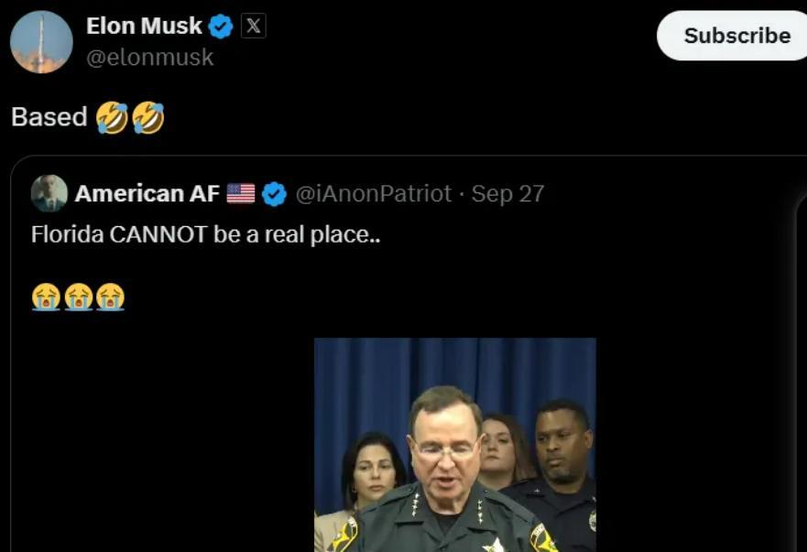Viewport: 807px width, 552px height.
Task: Click "Florida CANNOT be a real place.." text
Action: (205, 234)
